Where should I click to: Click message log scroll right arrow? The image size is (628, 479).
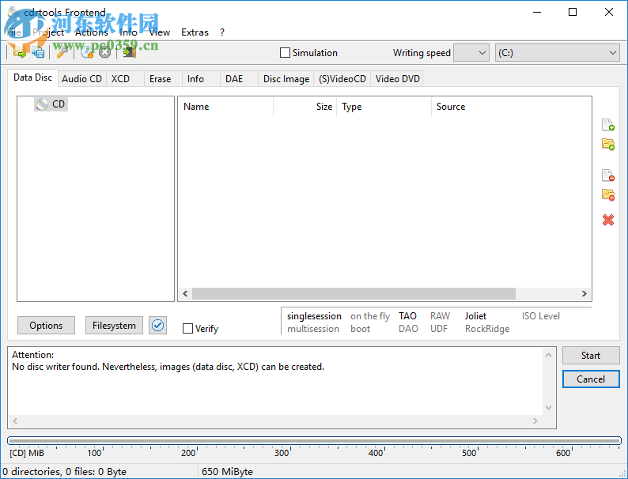[x=535, y=421]
